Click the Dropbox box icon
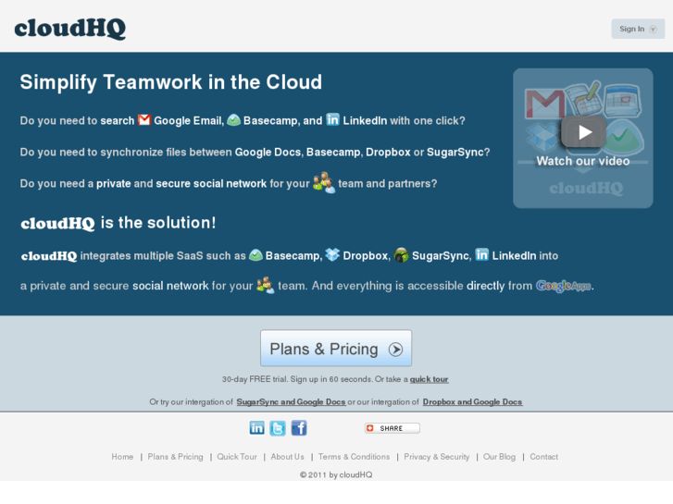Image resolution: width=673 pixels, height=504 pixels. pos(332,254)
